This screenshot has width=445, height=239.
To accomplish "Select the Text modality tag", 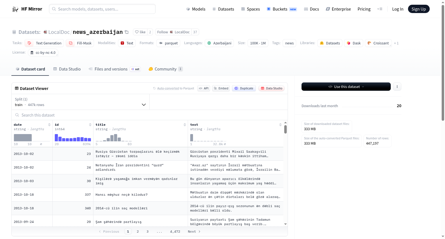I will (127, 43).
